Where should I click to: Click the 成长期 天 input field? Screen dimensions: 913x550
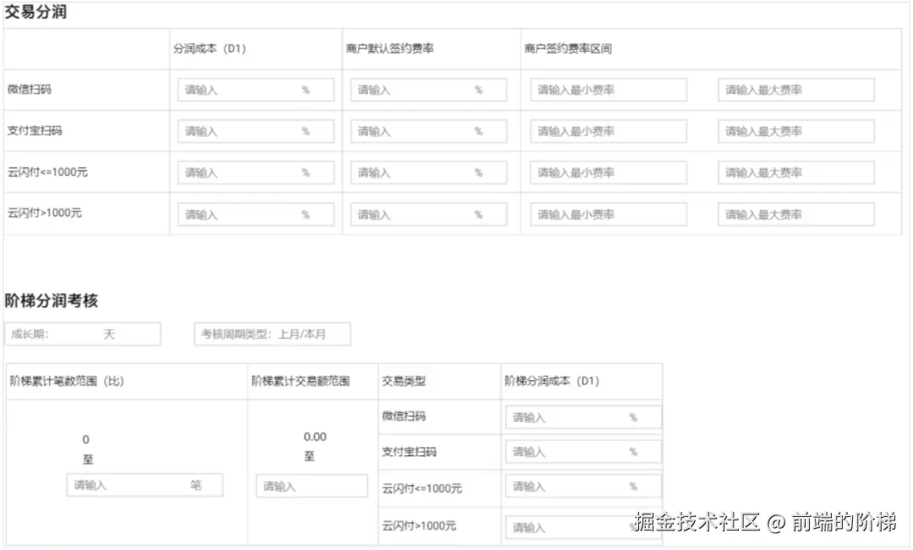82,334
